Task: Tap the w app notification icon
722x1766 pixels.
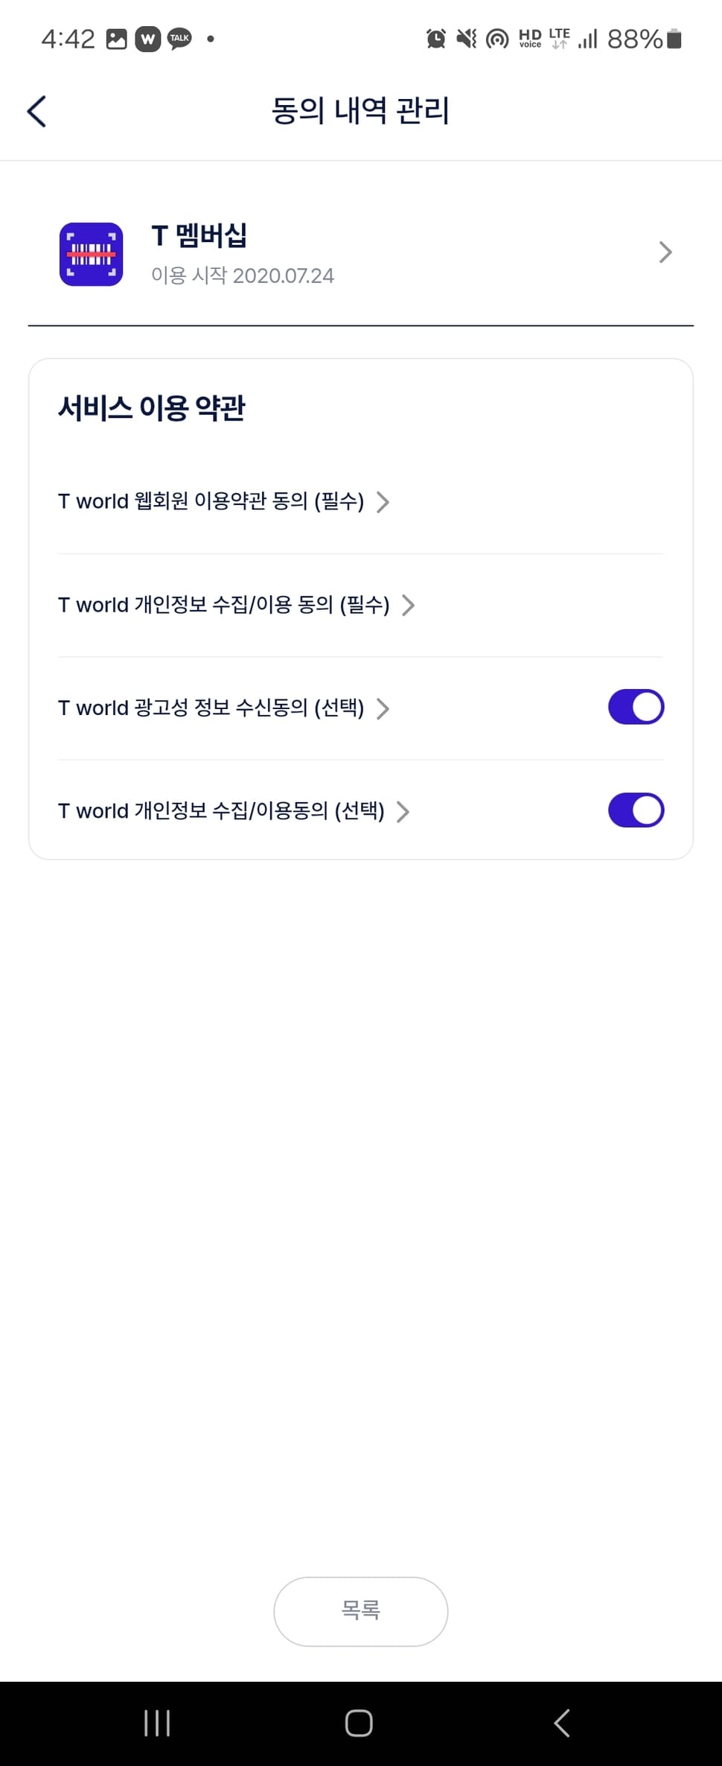Action: coord(148,39)
